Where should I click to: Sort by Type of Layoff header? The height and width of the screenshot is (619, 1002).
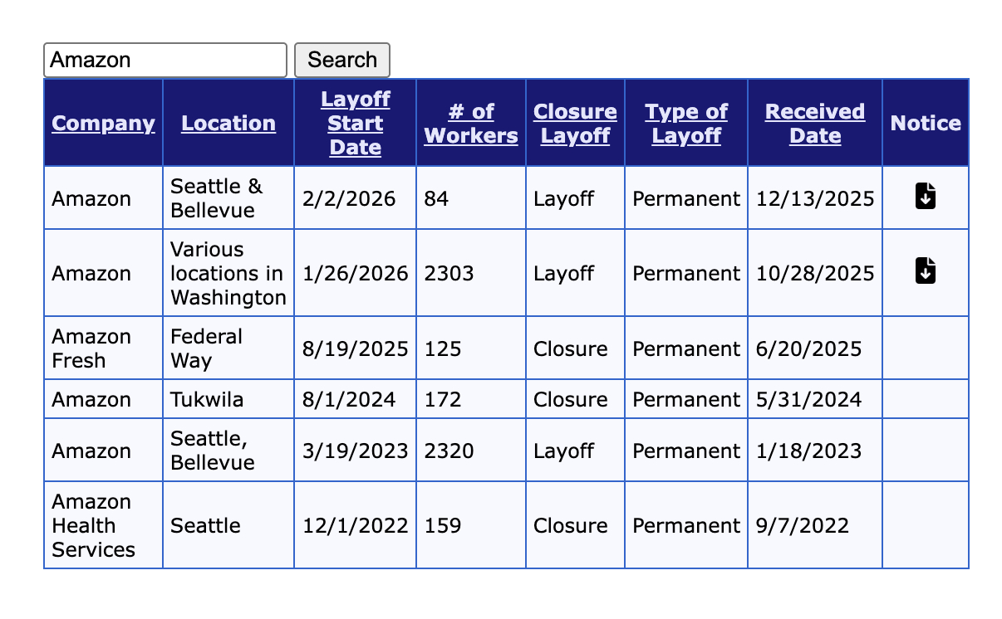coord(686,124)
